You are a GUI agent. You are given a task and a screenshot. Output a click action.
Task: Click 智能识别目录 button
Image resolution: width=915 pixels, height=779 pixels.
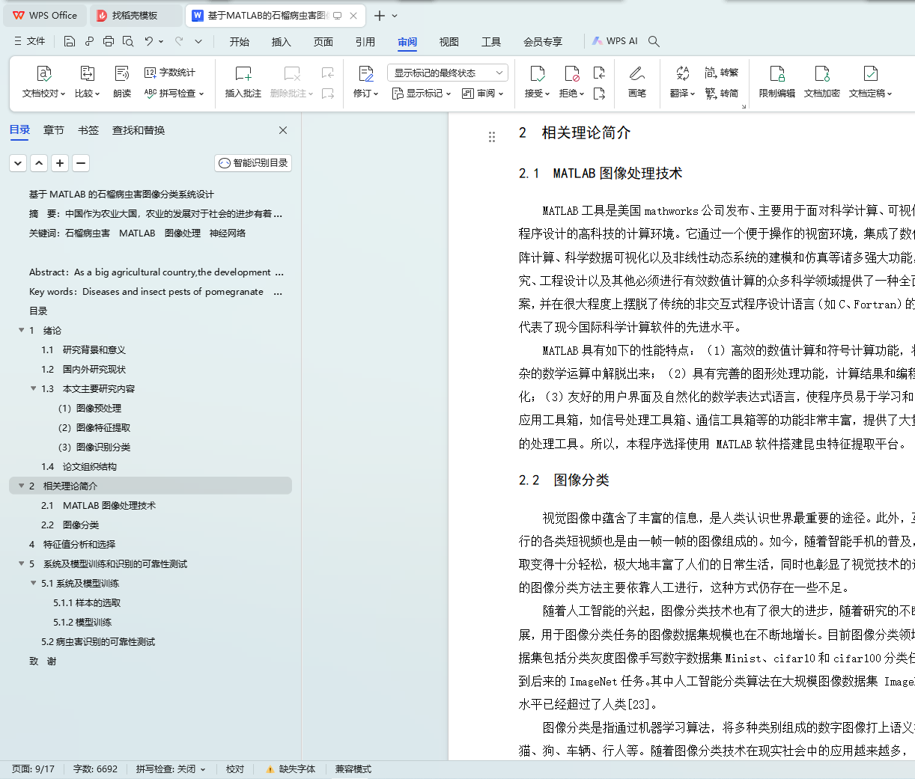point(253,163)
